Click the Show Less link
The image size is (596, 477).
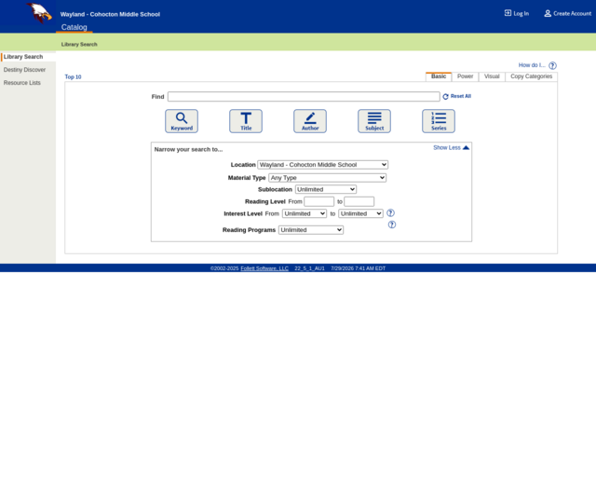[x=447, y=147]
